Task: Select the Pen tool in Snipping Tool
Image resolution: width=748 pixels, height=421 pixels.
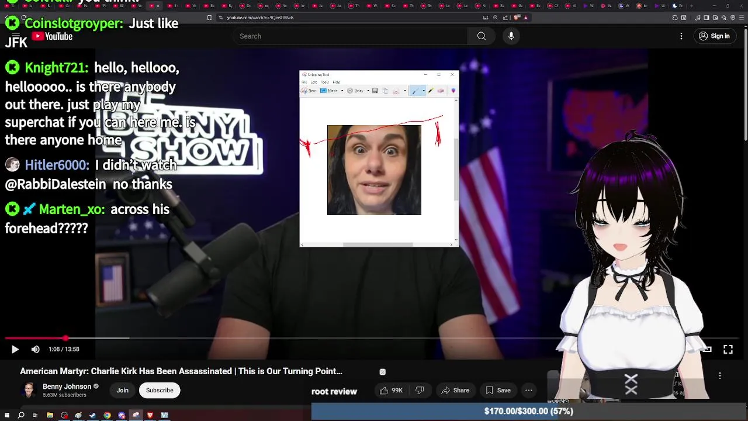Action: (415, 91)
